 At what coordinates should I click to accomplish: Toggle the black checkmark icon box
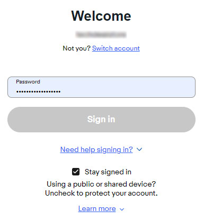76,172
